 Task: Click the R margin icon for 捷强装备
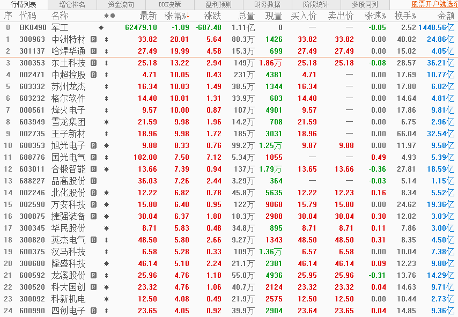tap(93, 217)
